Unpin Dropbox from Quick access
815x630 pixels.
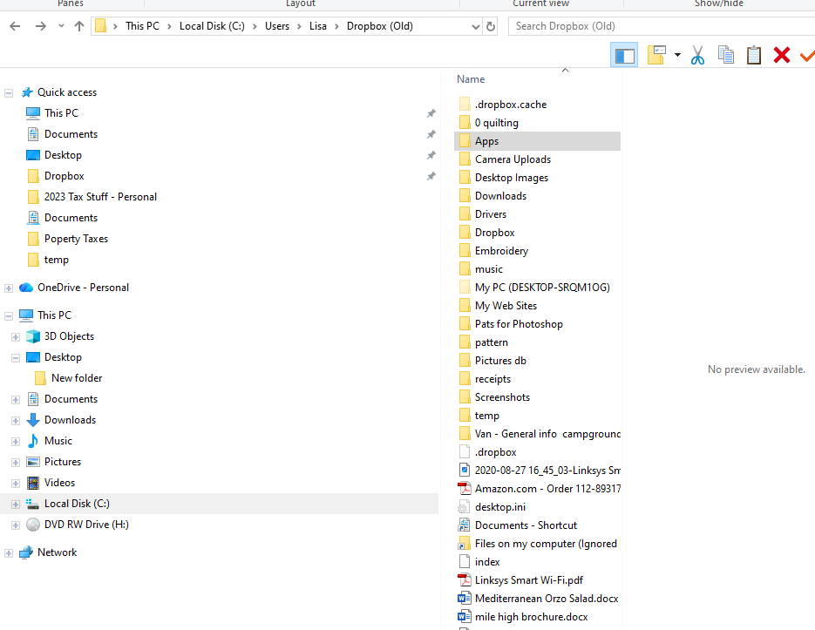[x=431, y=176]
